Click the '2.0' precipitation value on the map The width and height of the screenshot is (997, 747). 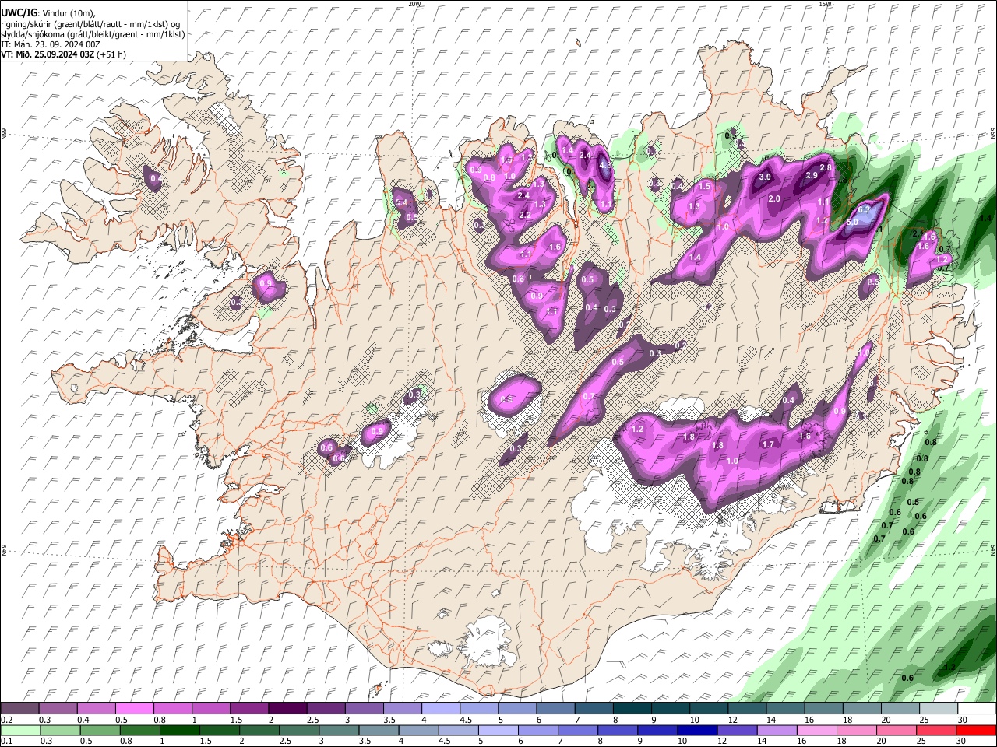pyautogui.click(x=774, y=198)
